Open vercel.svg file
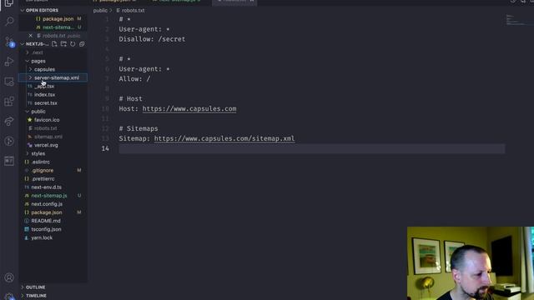 point(46,145)
